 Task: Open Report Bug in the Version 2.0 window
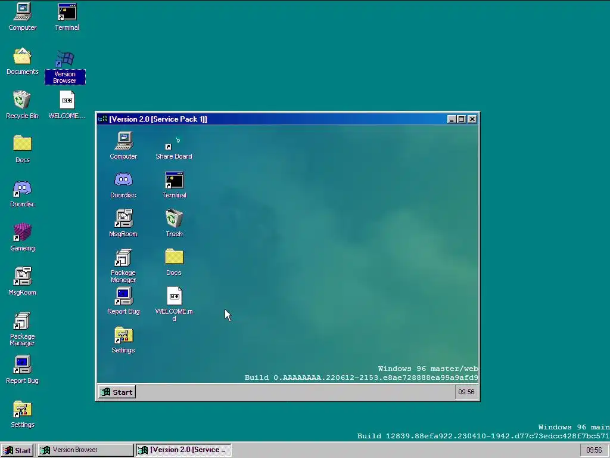123,301
